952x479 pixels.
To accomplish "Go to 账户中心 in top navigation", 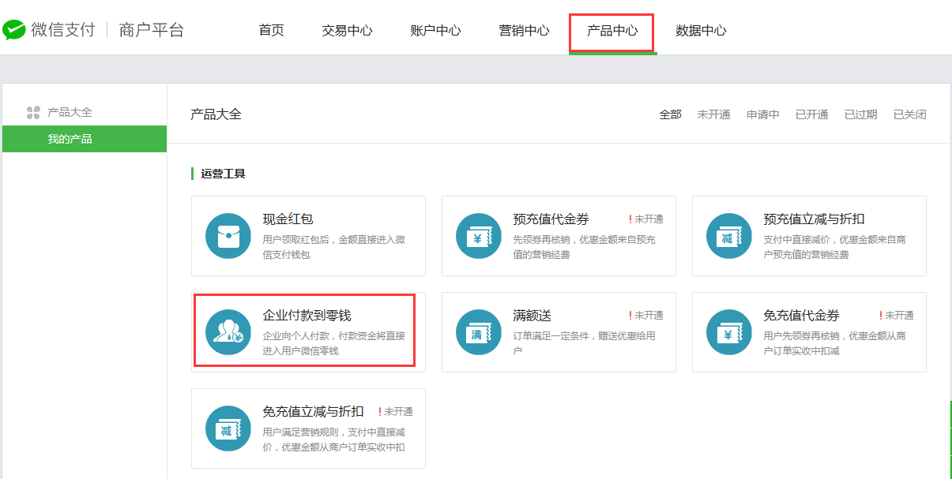I will click(x=435, y=31).
